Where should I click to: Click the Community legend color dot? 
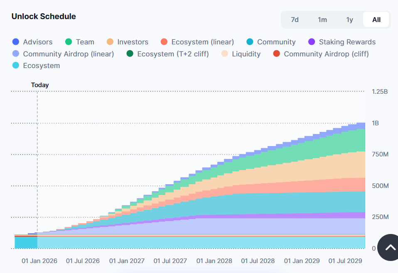[x=249, y=42]
